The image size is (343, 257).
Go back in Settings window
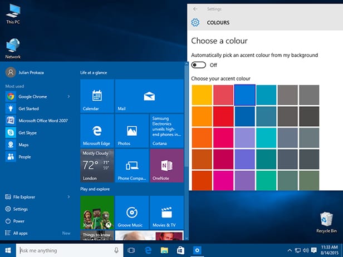coord(195,9)
